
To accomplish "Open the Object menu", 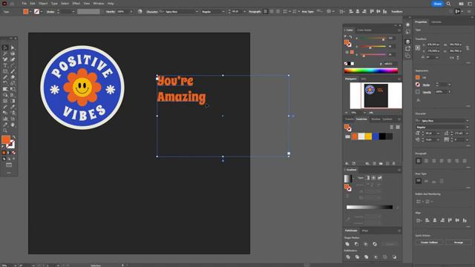I will pos(43,4).
